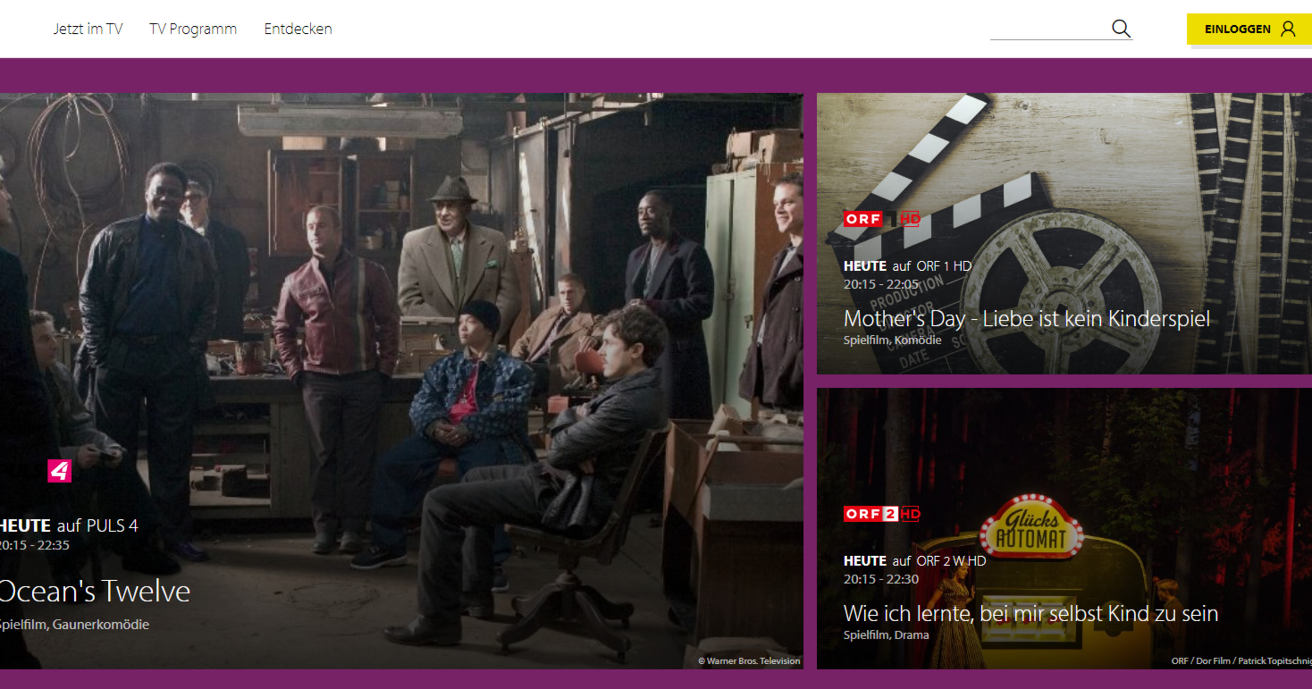
Task: Click the search magnifier icon
Action: [1121, 28]
